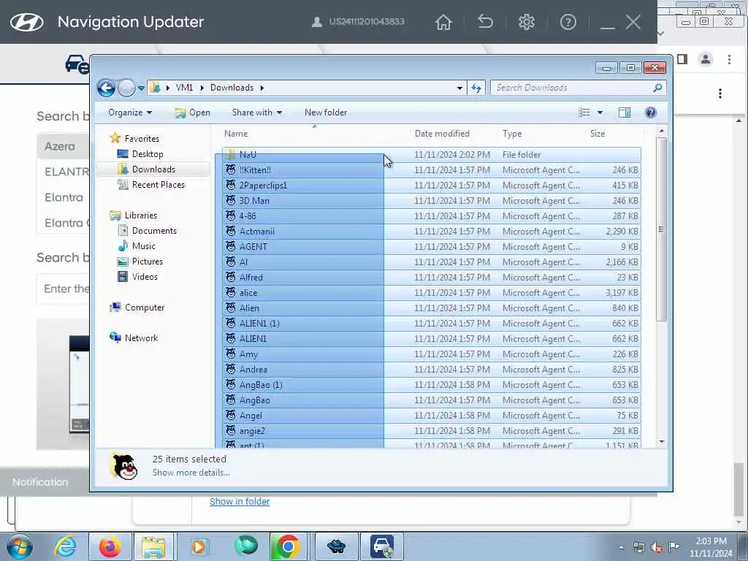748x561 pixels.
Task: Select the Alfred file
Action: (x=431, y=278)
